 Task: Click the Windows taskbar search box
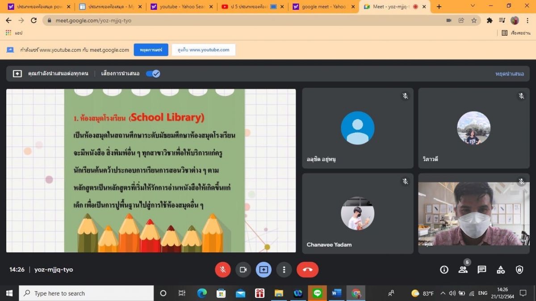[86, 293]
